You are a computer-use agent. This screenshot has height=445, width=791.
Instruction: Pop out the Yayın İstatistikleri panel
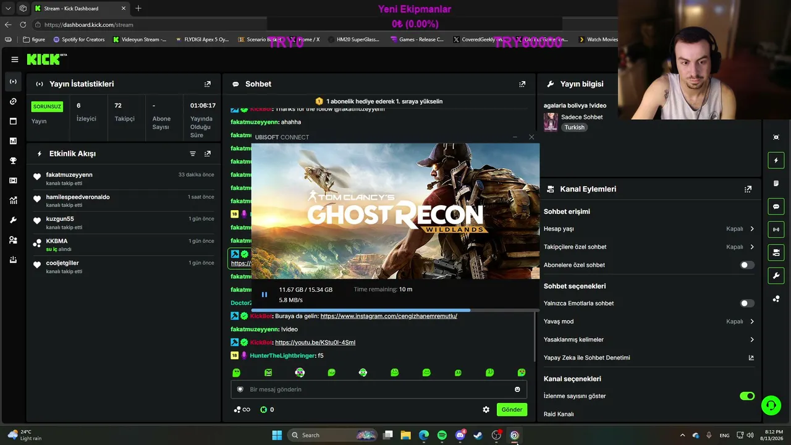208,84
